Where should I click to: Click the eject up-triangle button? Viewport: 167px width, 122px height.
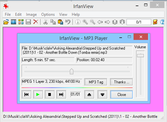tap(89, 95)
